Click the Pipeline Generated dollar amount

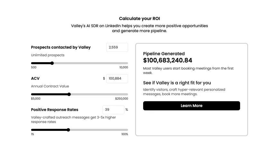[168, 60]
